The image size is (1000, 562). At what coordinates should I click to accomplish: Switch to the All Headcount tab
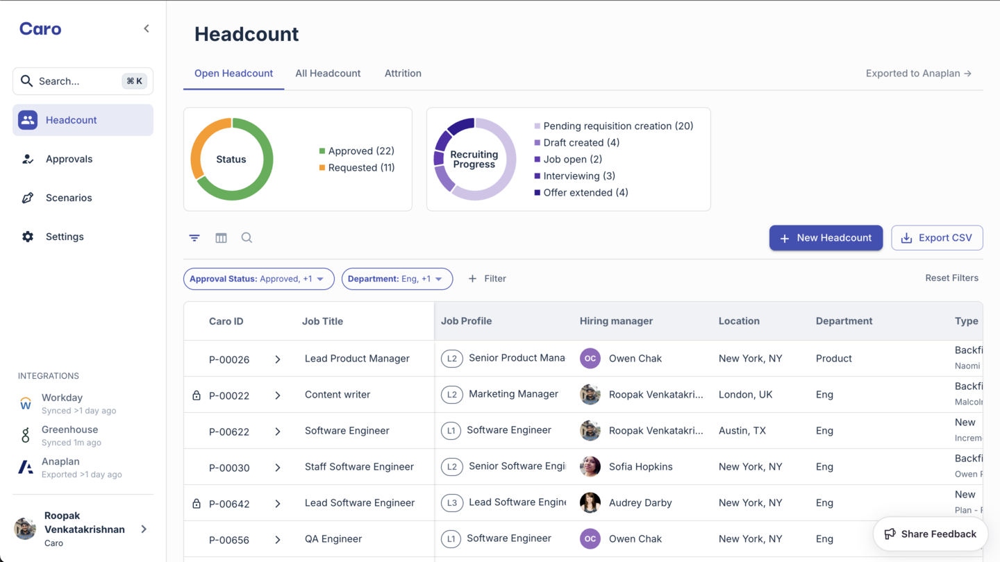click(328, 74)
